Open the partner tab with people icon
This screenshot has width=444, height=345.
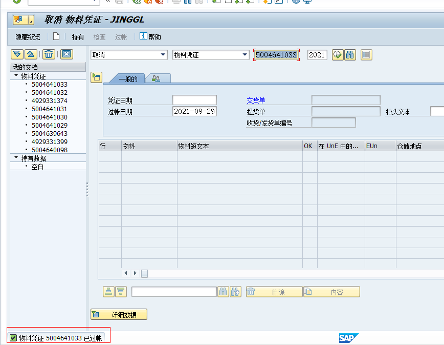(x=157, y=78)
